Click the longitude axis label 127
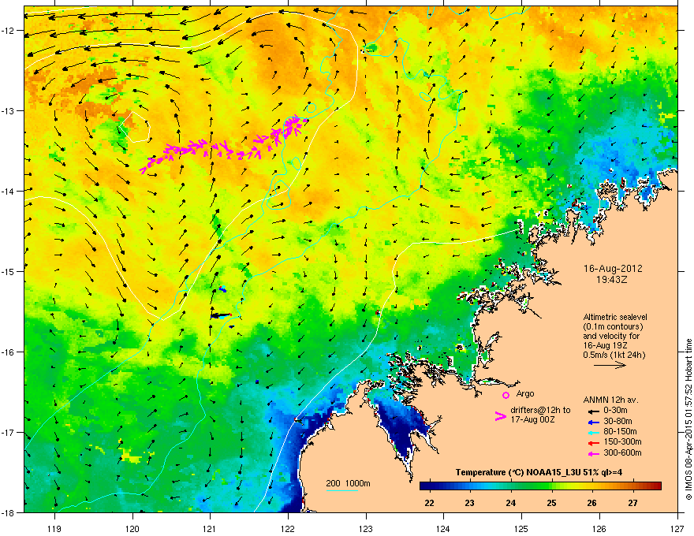 pyautogui.click(x=677, y=528)
